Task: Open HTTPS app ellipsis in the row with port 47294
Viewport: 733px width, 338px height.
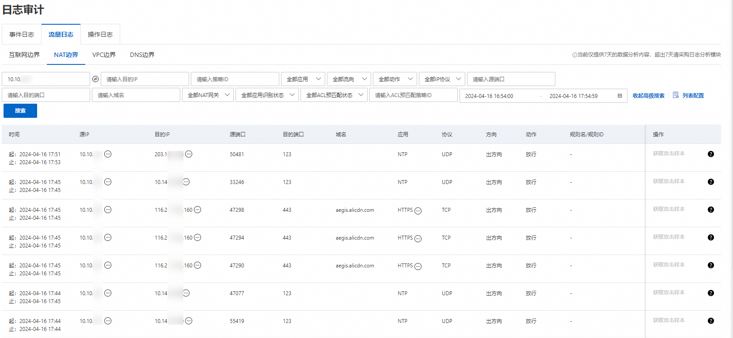Action: 418,239
